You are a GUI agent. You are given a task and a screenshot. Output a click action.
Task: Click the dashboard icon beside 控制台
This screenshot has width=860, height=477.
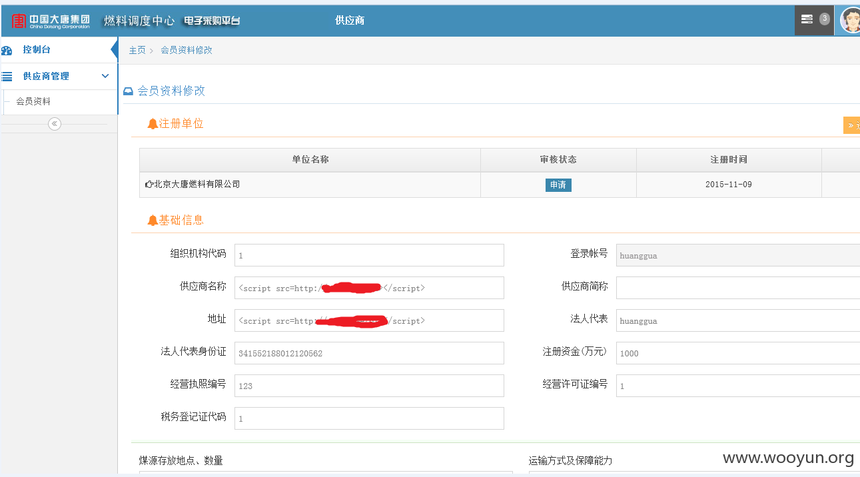coord(7,50)
